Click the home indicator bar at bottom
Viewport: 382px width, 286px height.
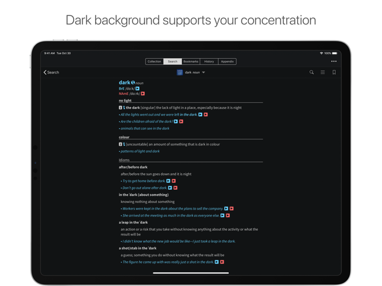coord(191,273)
